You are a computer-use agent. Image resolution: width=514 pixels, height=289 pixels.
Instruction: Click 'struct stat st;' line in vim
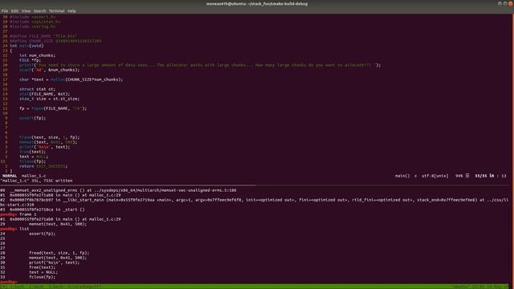pos(38,89)
